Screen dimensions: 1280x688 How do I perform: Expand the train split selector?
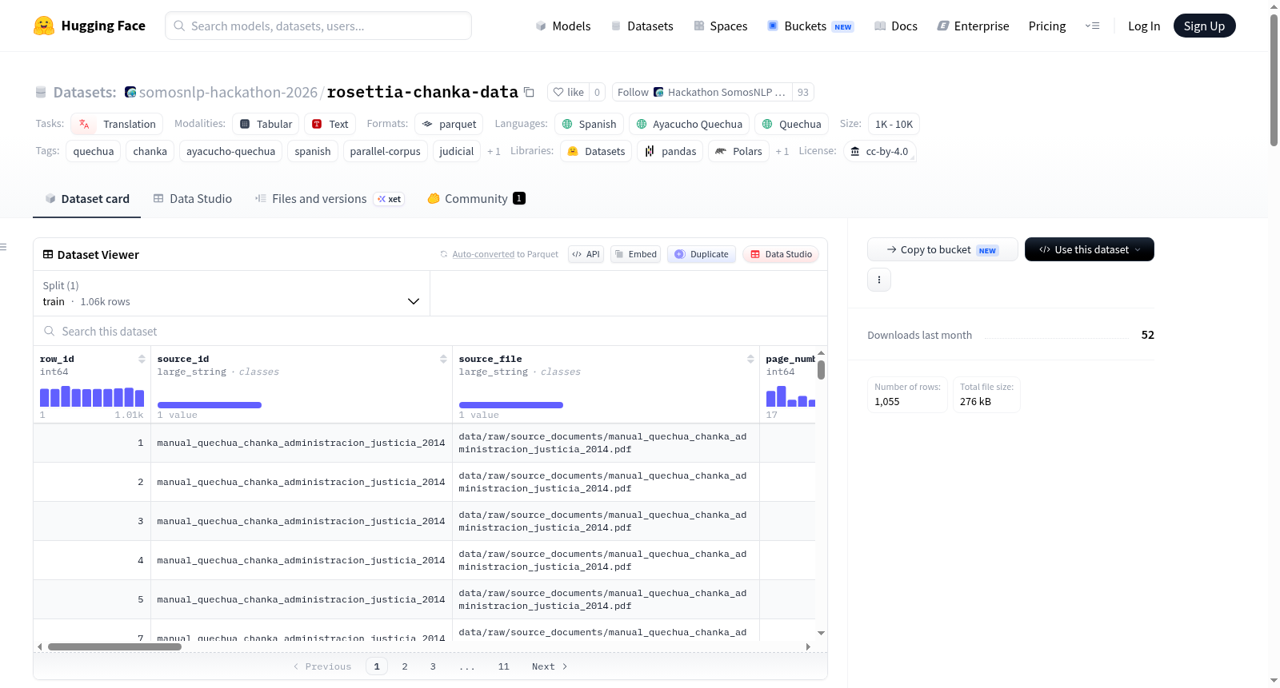[x=231, y=293]
